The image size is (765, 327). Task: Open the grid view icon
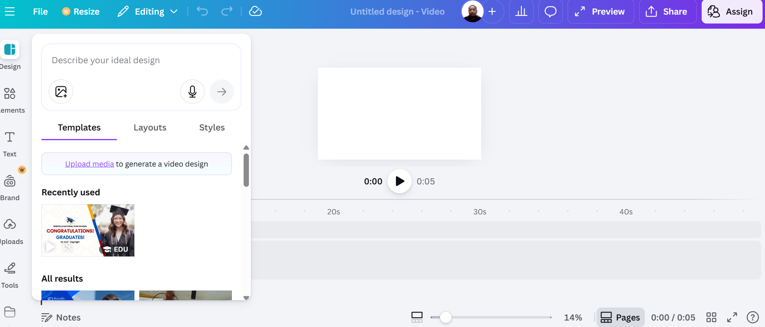click(x=711, y=317)
